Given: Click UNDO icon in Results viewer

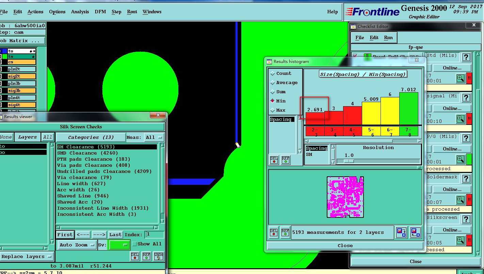Looking at the screenshot, I should click(x=159, y=256).
